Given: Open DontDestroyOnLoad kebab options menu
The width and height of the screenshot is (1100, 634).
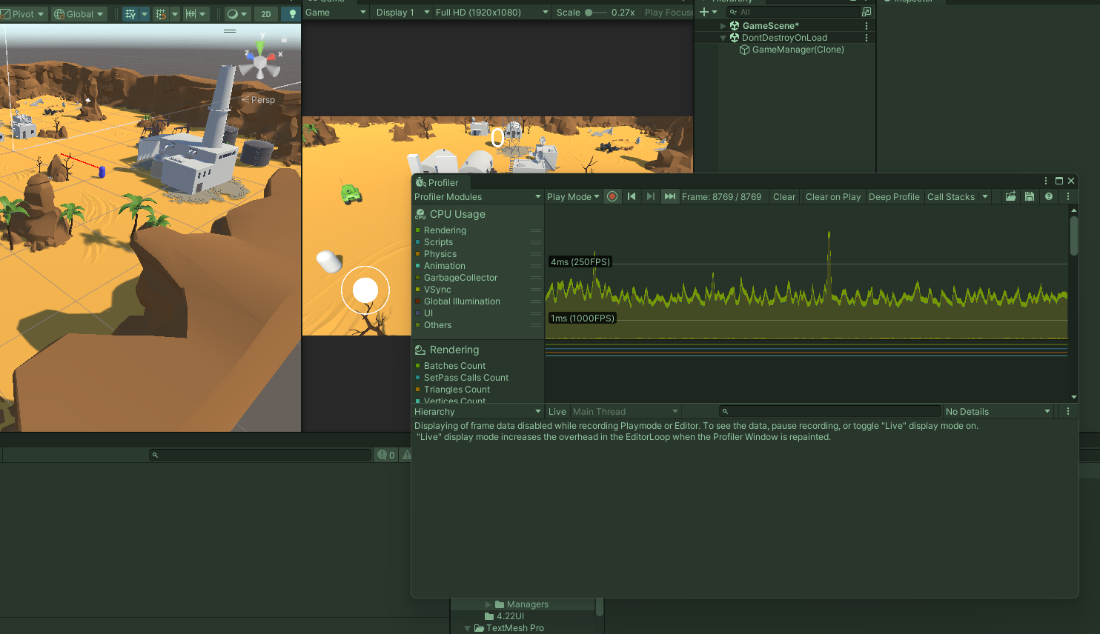Looking at the screenshot, I should [867, 38].
